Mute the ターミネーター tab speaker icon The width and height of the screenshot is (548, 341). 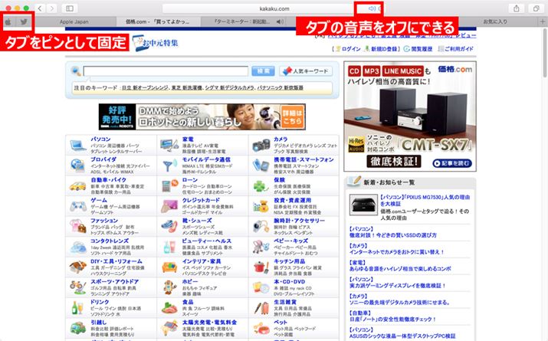click(280, 21)
